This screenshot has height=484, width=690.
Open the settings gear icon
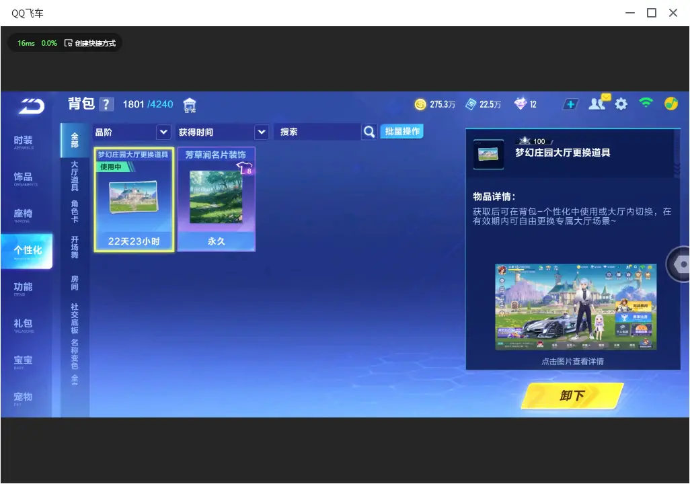621,104
